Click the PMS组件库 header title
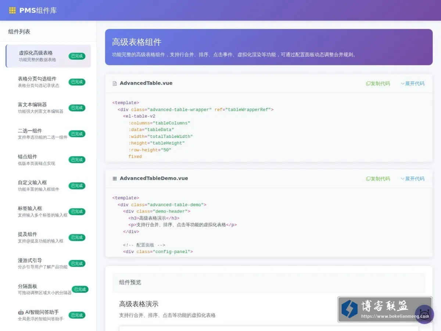The image size is (441, 331). 38,10
